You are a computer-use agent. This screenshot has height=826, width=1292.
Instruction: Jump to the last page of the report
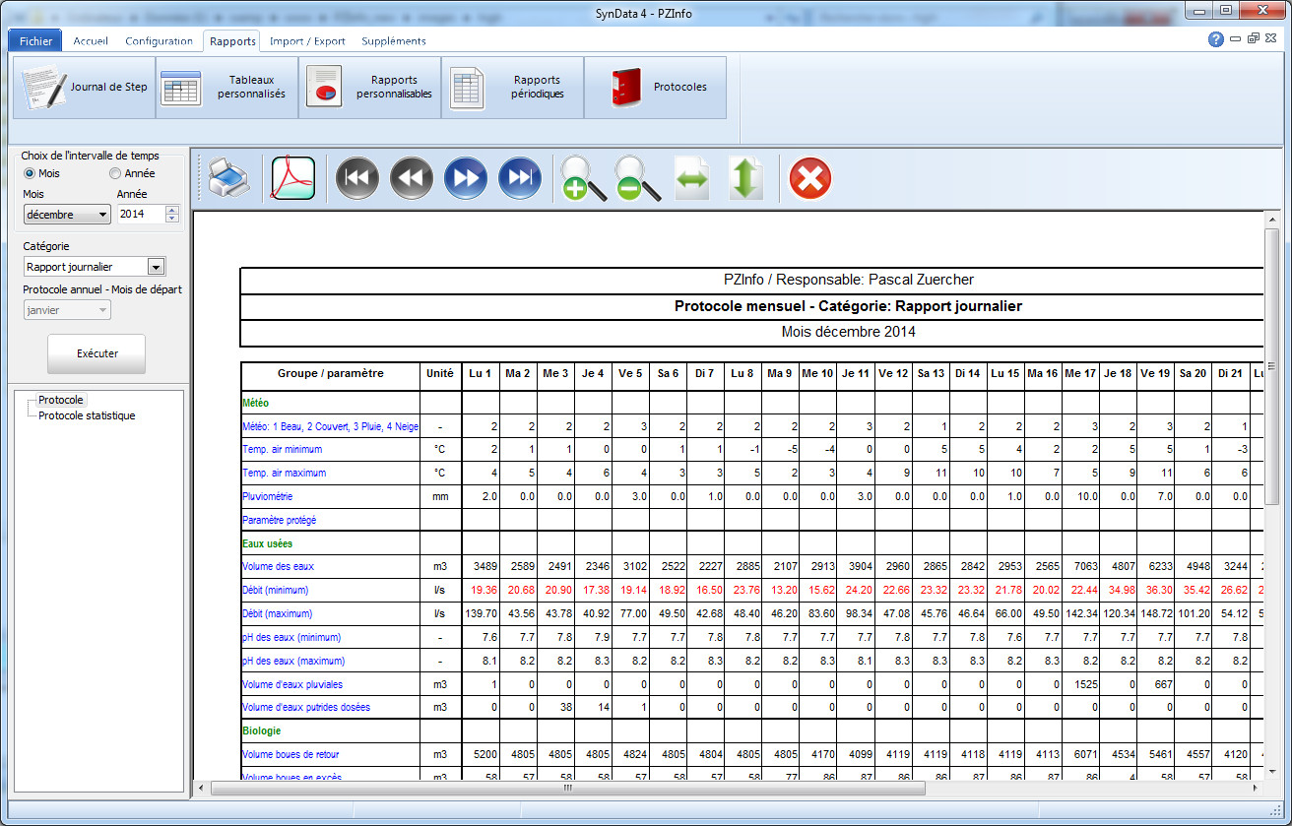coord(520,179)
